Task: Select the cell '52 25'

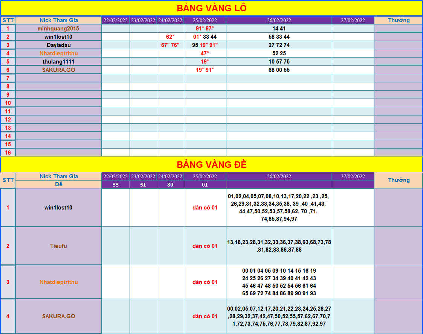Action: click(279, 53)
